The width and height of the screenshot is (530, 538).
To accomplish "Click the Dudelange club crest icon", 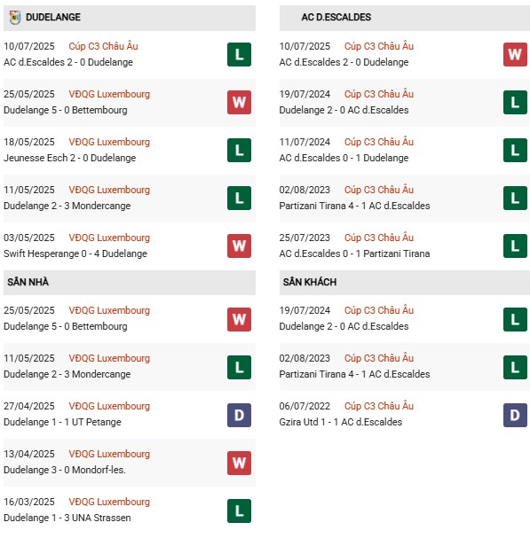I will (x=15, y=17).
